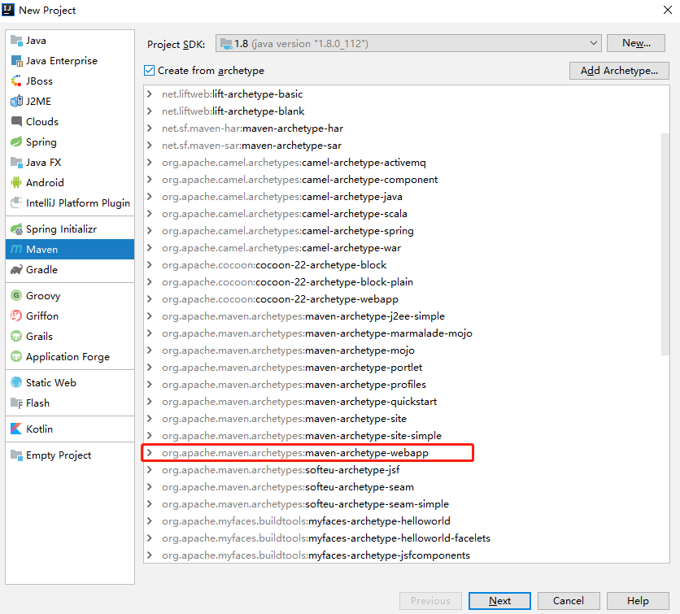Click the Griffon icon
This screenshot has height=614, width=680.
coord(16,316)
